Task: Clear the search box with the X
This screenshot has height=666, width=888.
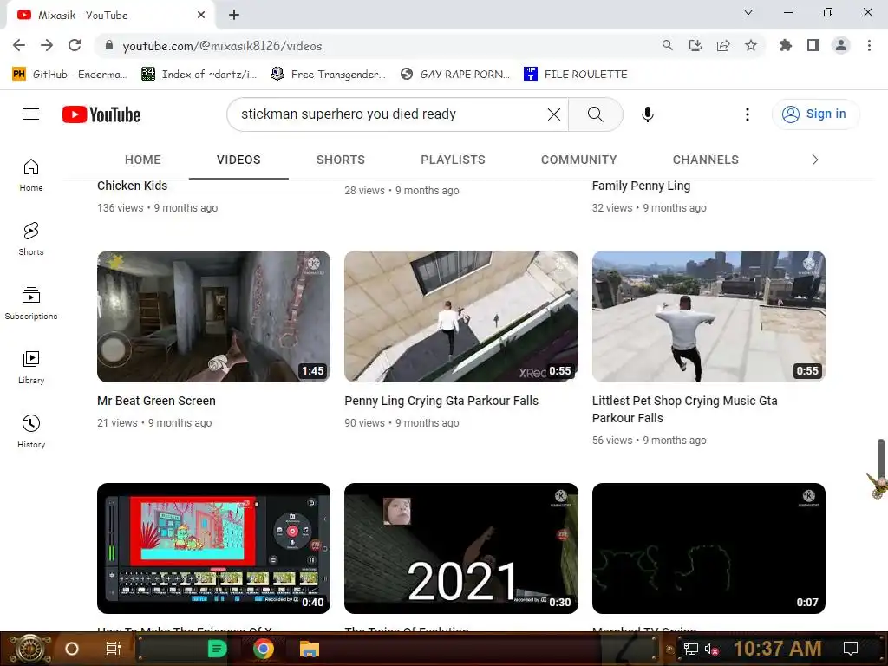Action: pos(554,114)
